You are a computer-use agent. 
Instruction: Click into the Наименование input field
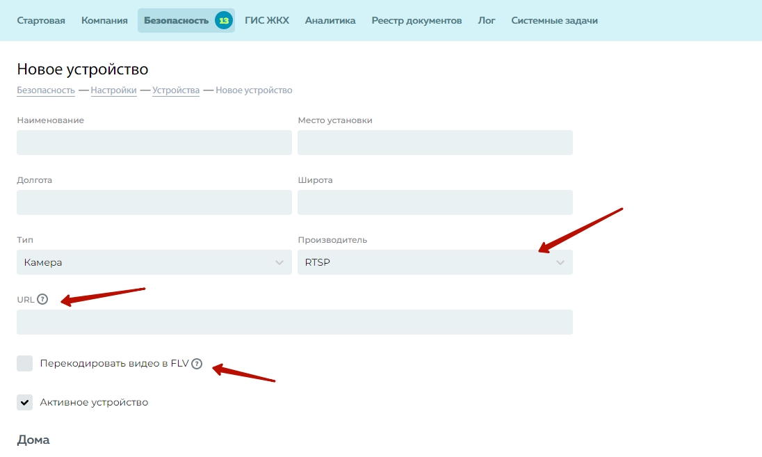click(x=154, y=143)
